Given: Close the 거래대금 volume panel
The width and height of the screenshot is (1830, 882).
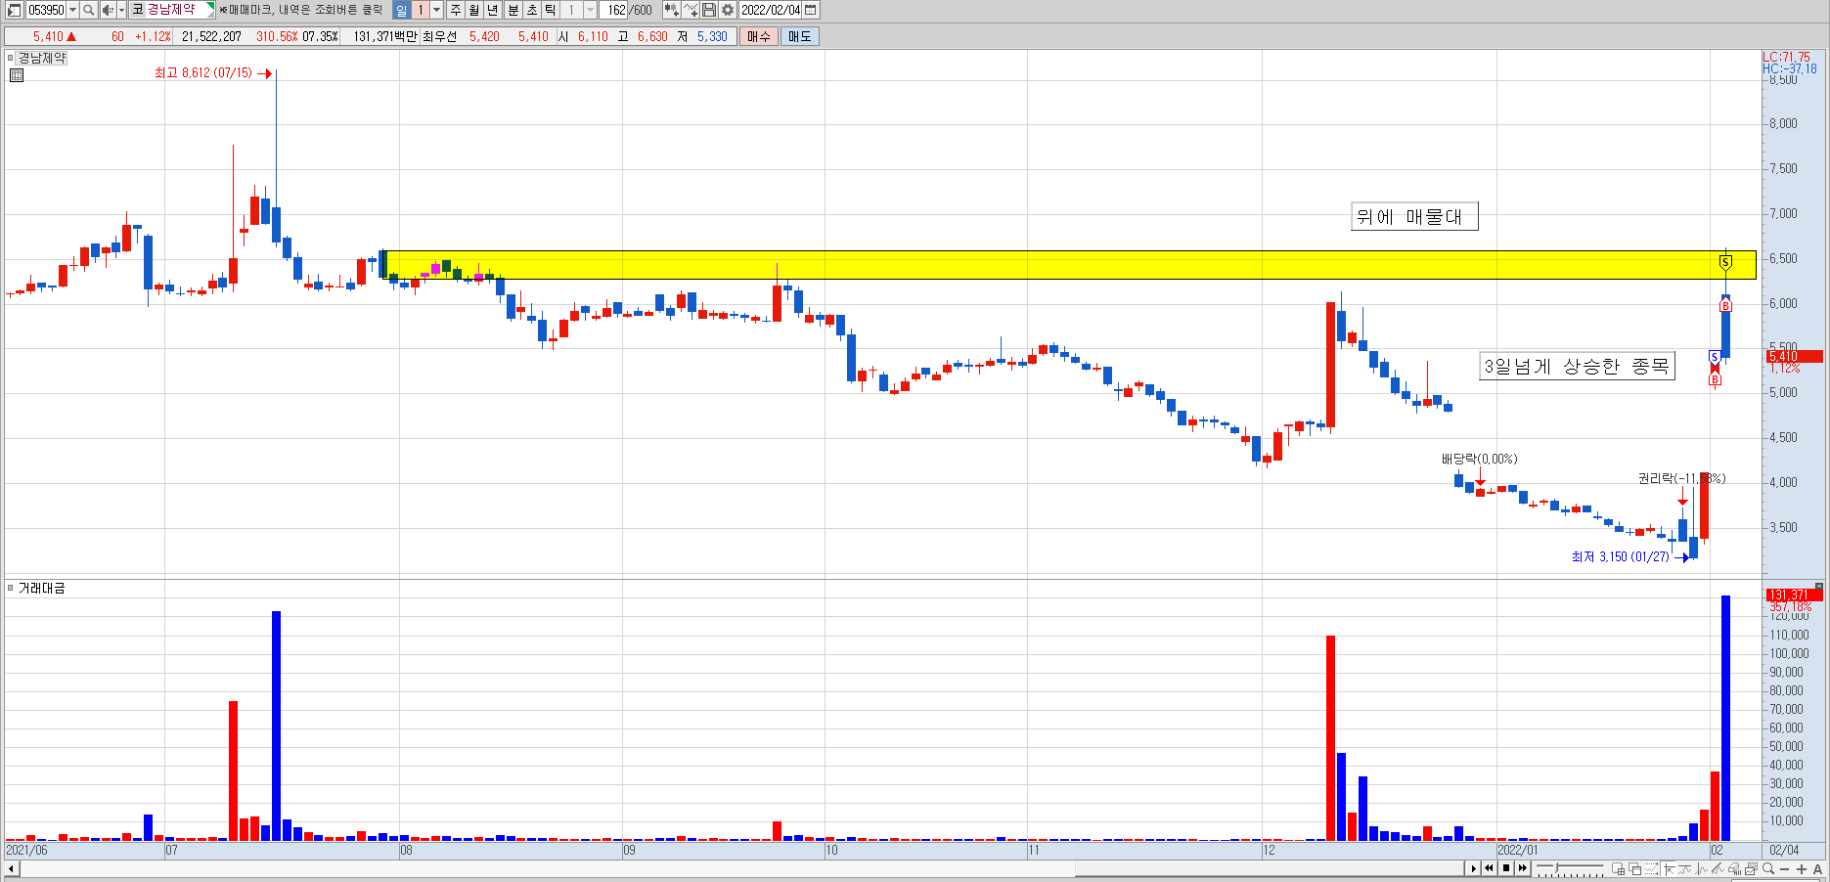Looking at the screenshot, I should (x=1819, y=587).
